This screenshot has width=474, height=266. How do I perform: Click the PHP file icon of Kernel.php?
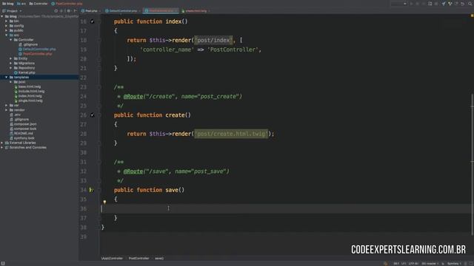click(x=16, y=72)
